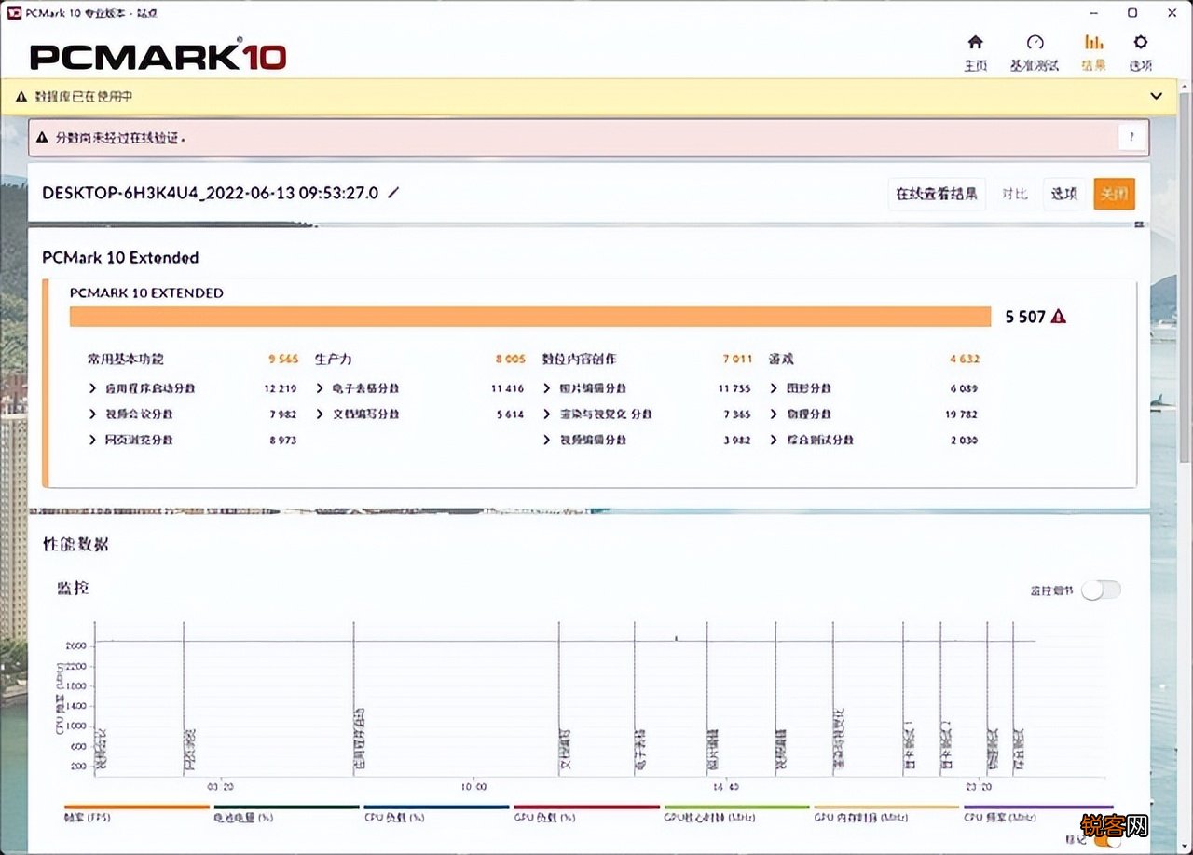Click the orange PCMark 10 Extended score bar
The width and height of the screenshot is (1193, 855).
(x=530, y=317)
